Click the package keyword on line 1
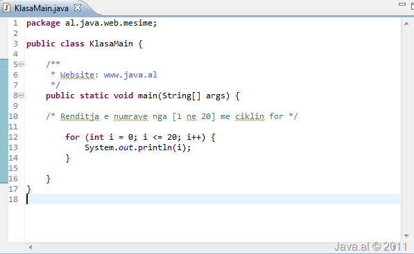The height and width of the screenshot is (254, 414). click(43, 24)
